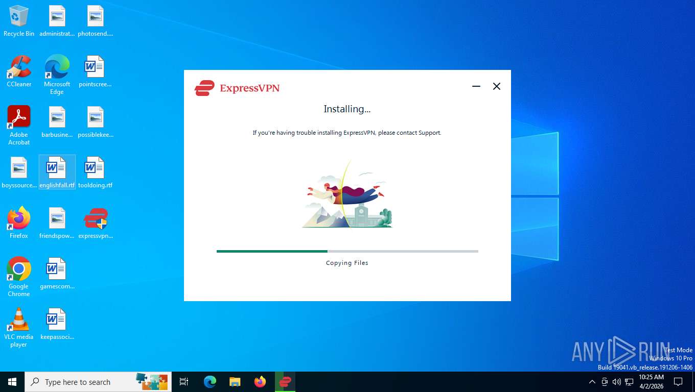Select the pointscree... Word document
The height and width of the screenshot is (392, 695).
[95, 71]
